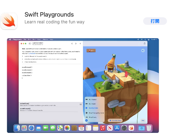Open the Edit menu in preview

pos(29,40)
